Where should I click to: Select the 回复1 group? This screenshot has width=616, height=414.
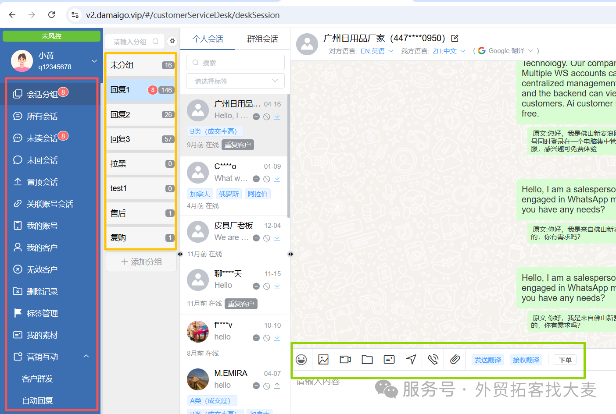pyautogui.click(x=141, y=90)
